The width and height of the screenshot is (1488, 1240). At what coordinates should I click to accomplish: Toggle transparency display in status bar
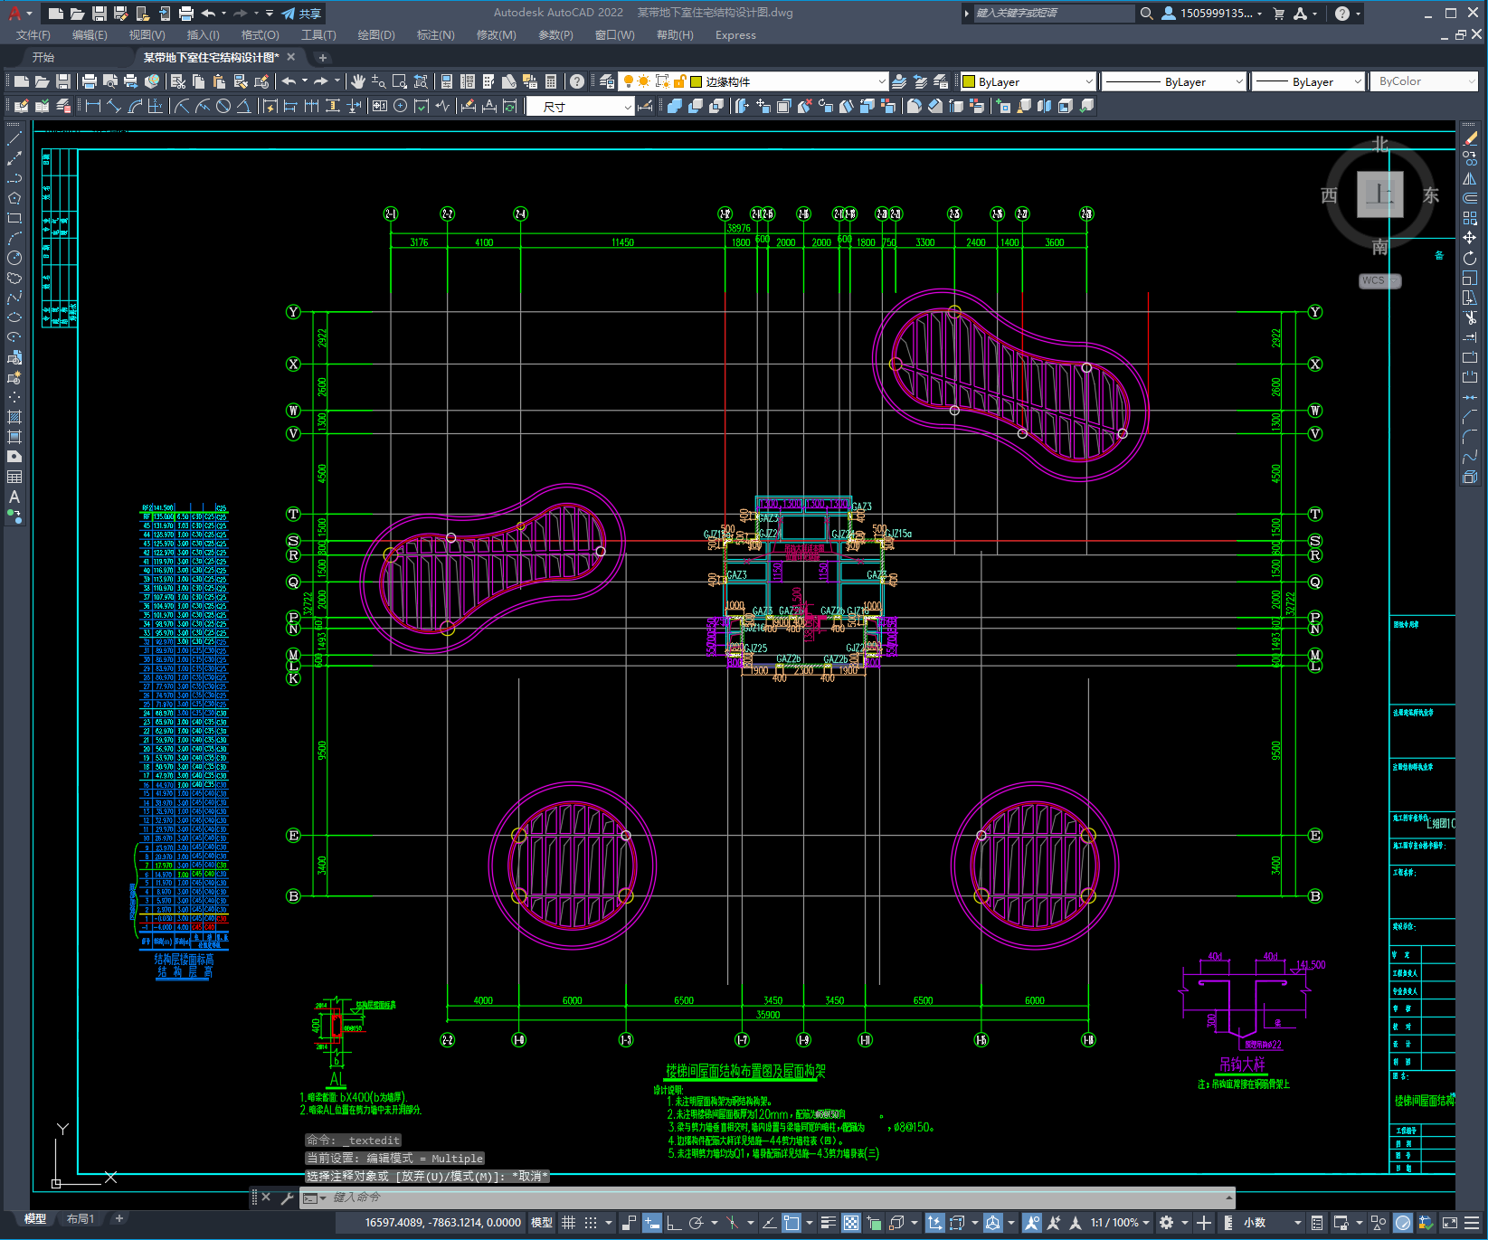click(x=851, y=1223)
